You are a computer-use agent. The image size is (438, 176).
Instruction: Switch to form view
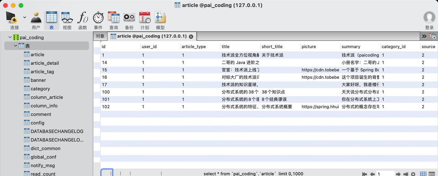pos(431,174)
